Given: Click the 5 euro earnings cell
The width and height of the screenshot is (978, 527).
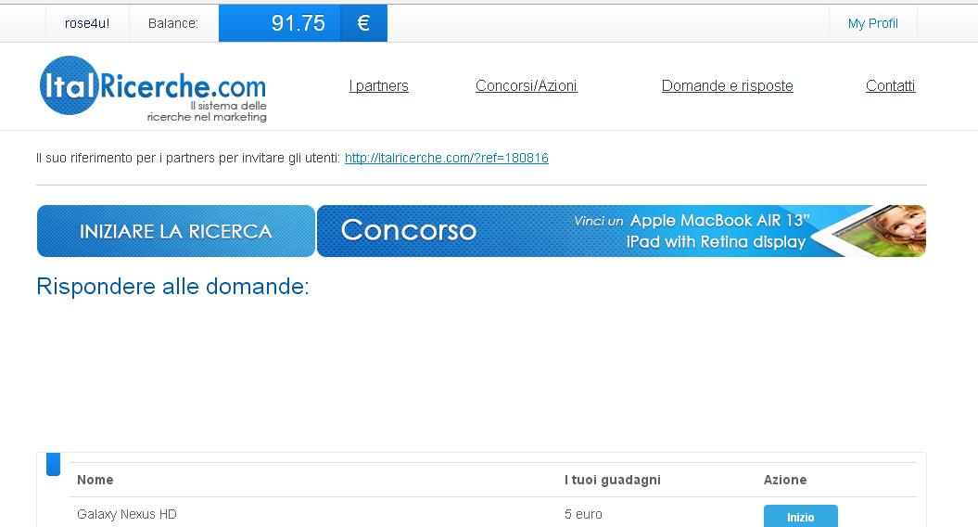Looking at the screenshot, I should coord(583,514).
